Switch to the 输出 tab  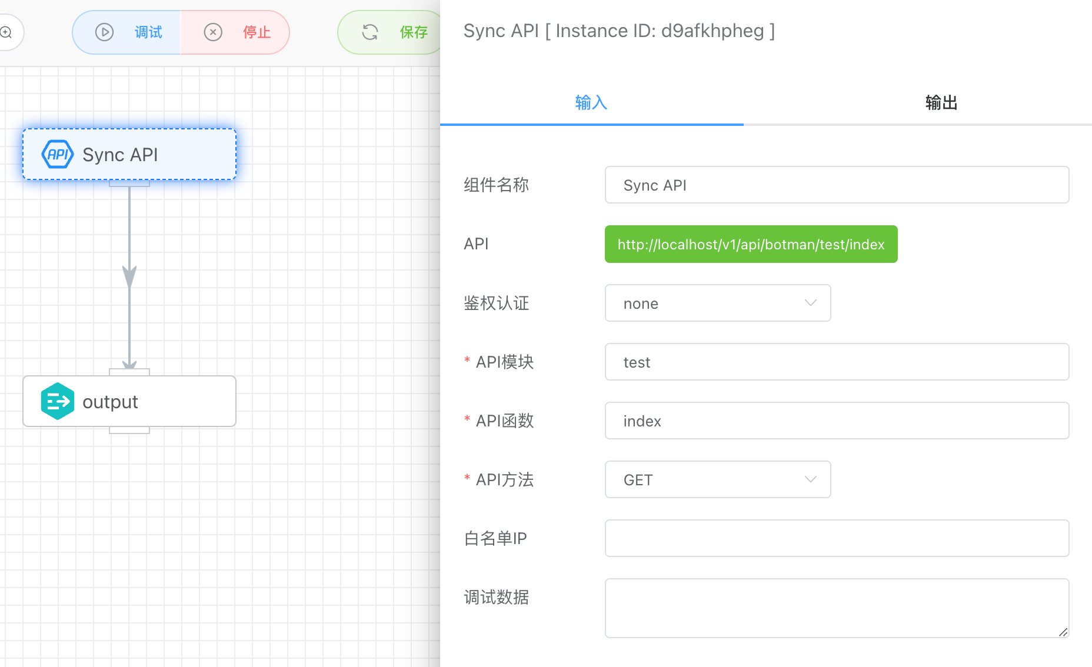click(940, 102)
